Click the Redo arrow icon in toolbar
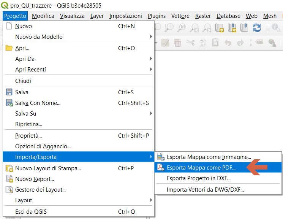This screenshot has height=219, width=283. coord(240,43)
